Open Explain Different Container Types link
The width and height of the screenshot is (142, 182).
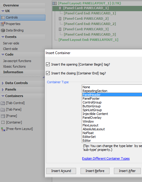106,158
